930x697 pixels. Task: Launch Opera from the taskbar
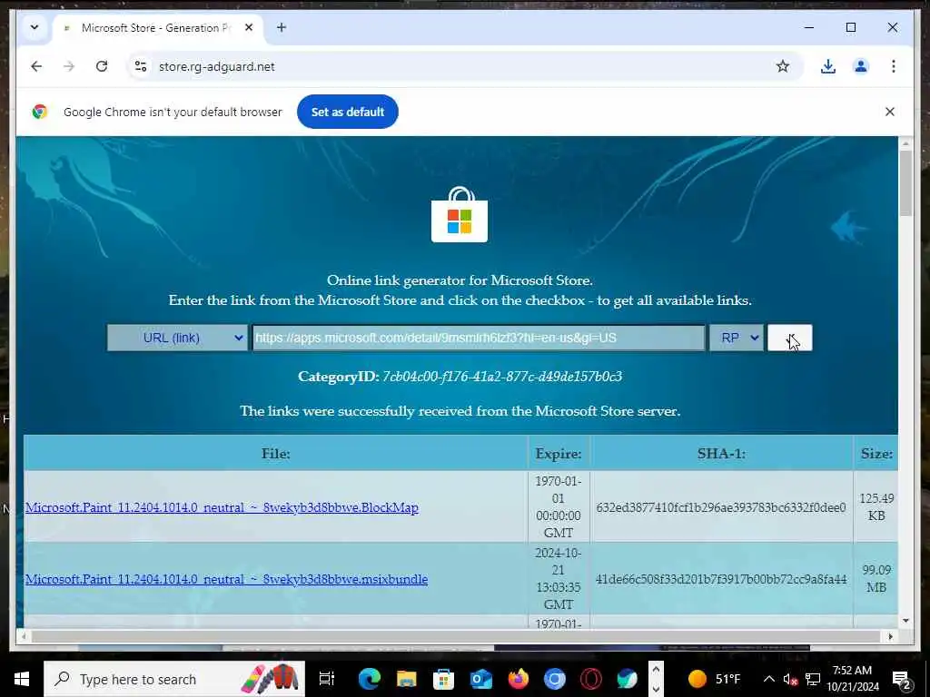pyautogui.click(x=591, y=679)
